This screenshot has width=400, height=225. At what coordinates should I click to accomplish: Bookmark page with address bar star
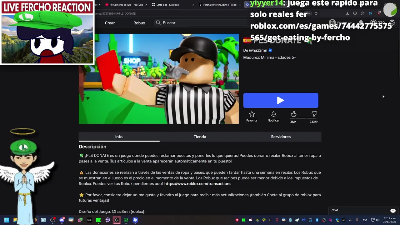(x=316, y=13)
